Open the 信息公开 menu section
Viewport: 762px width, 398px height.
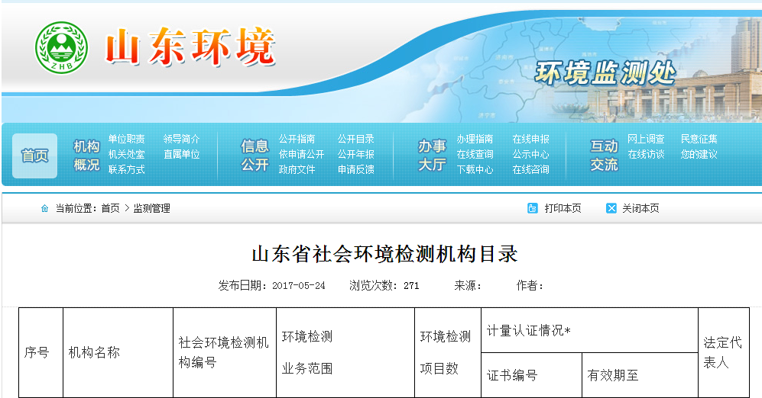pyautogui.click(x=255, y=155)
